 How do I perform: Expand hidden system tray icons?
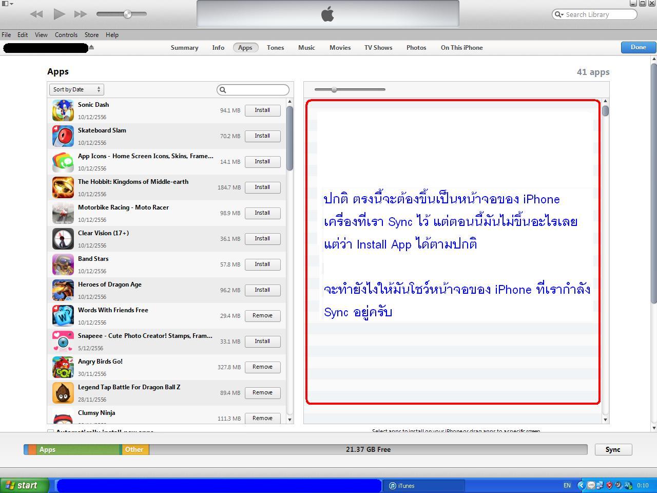pyautogui.click(x=581, y=485)
